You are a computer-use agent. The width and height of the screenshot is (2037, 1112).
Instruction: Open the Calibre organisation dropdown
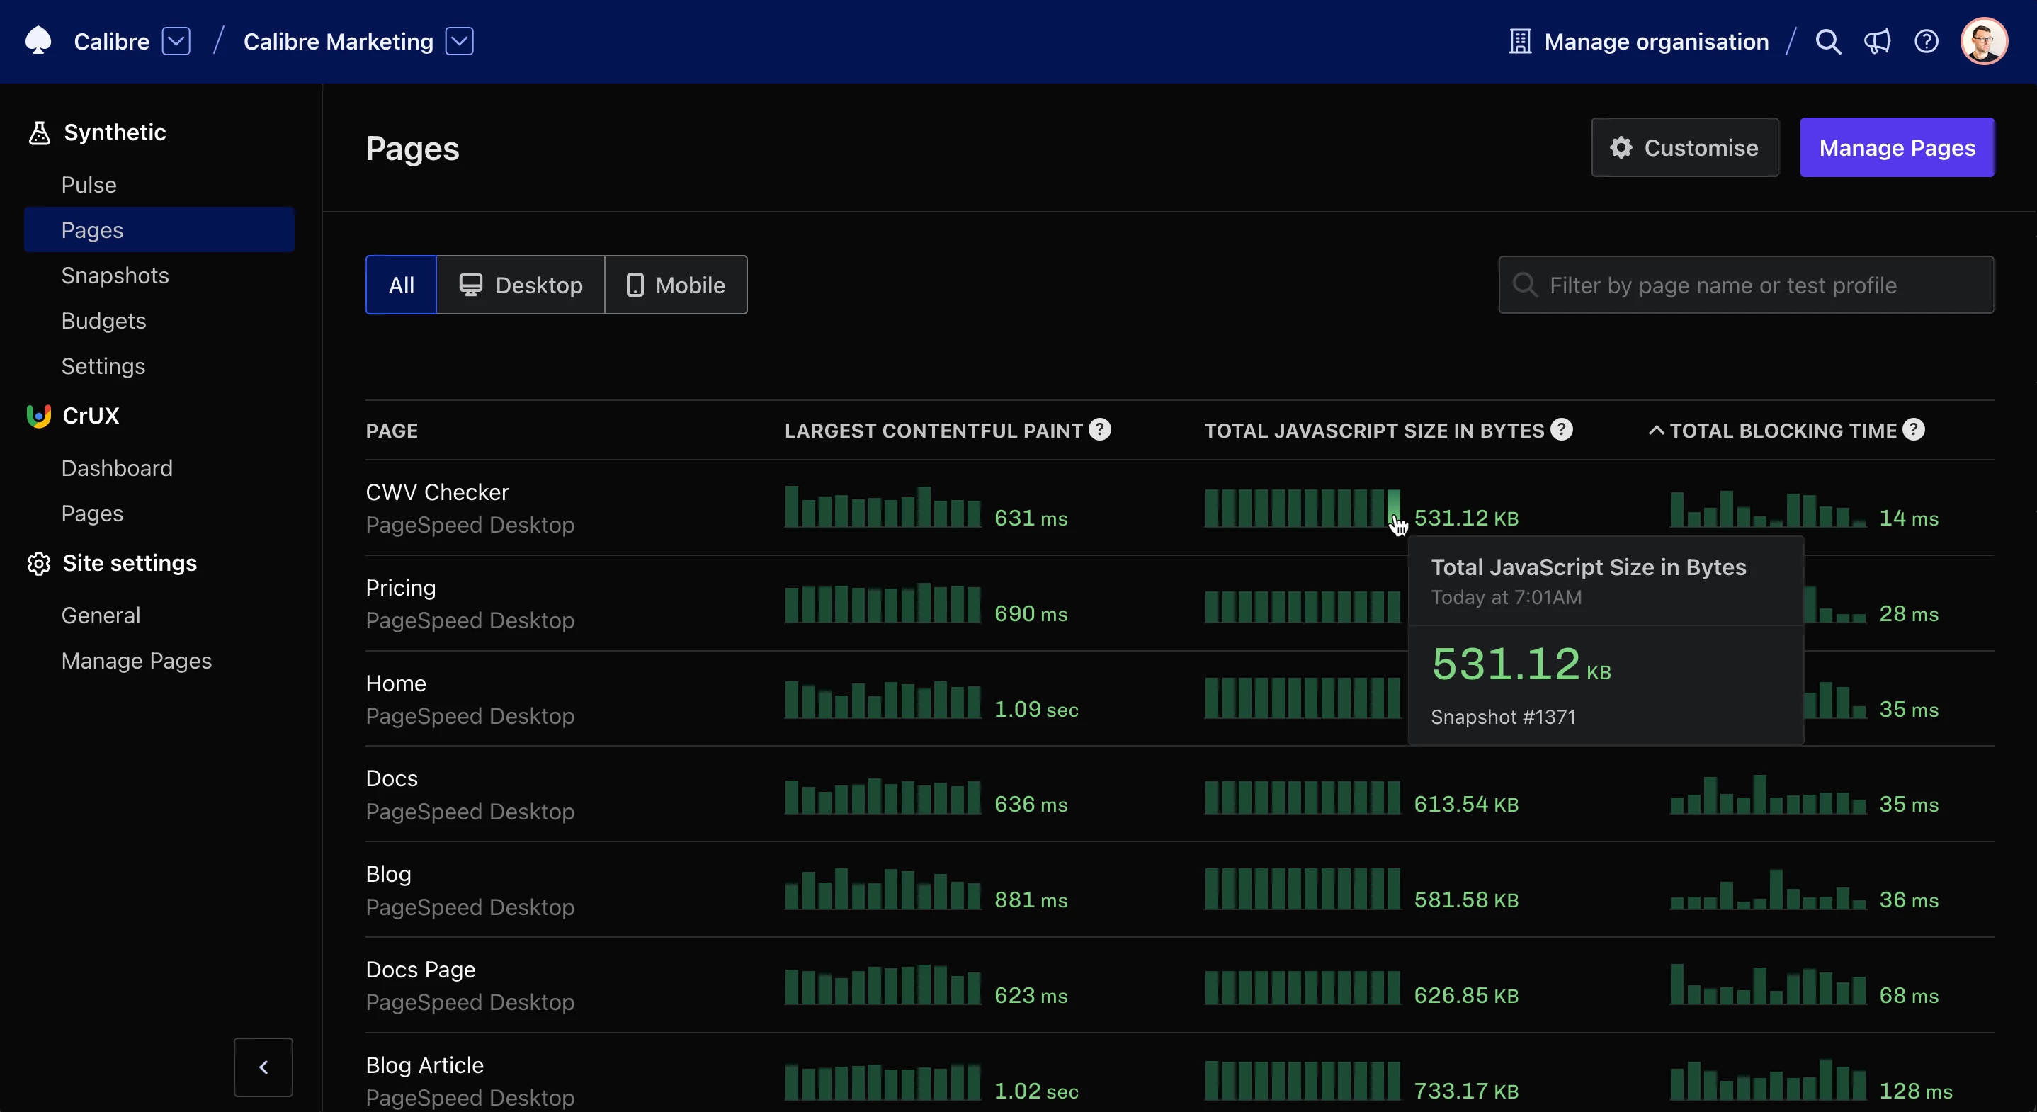pos(176,41)
